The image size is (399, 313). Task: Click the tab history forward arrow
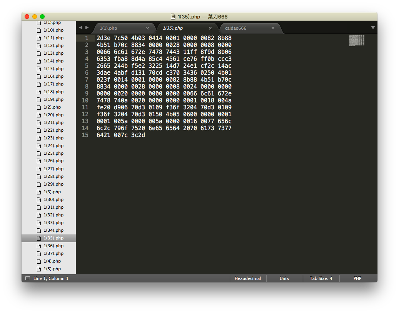click(x=87, y=28)
